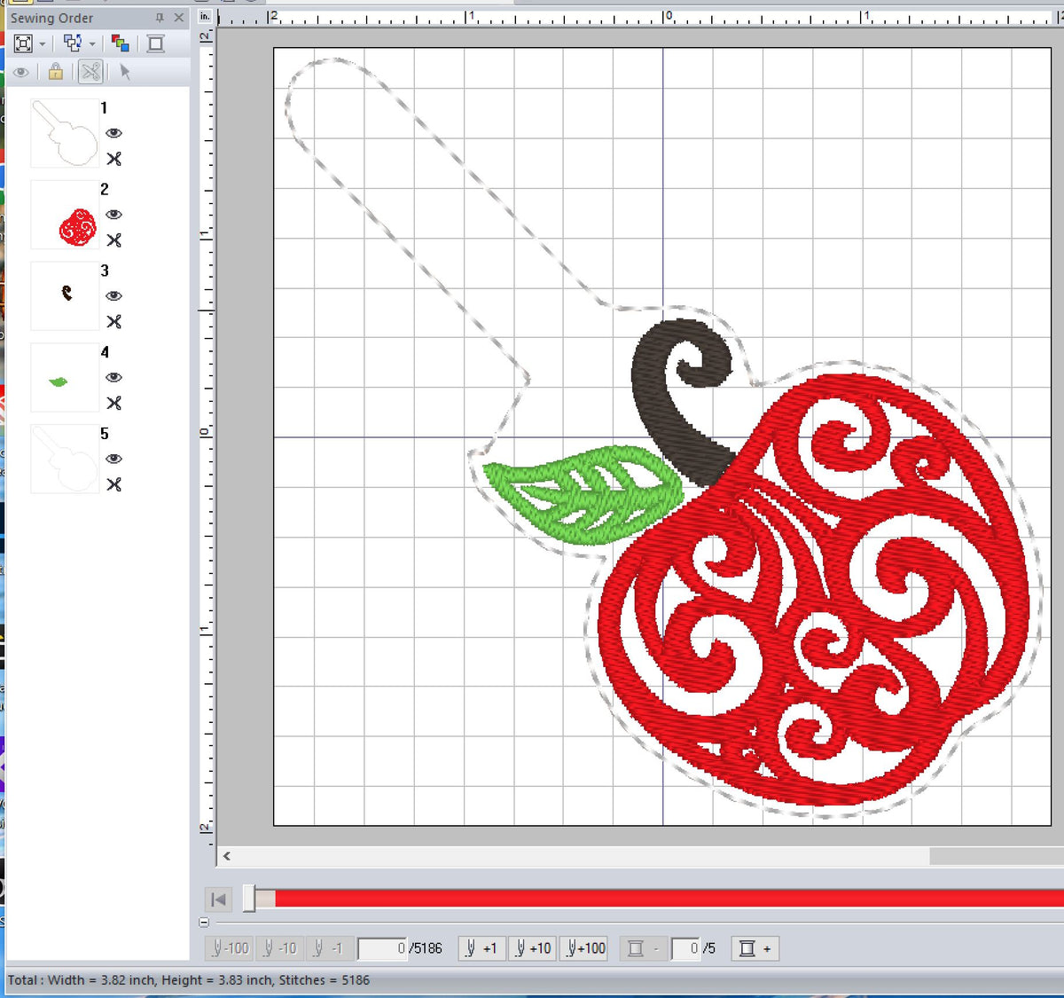Image resolution: width=1064 pixels, height=998 pixels.
Task: Click the horizontal scrollbar left arrow
Action: pos(228,856)
